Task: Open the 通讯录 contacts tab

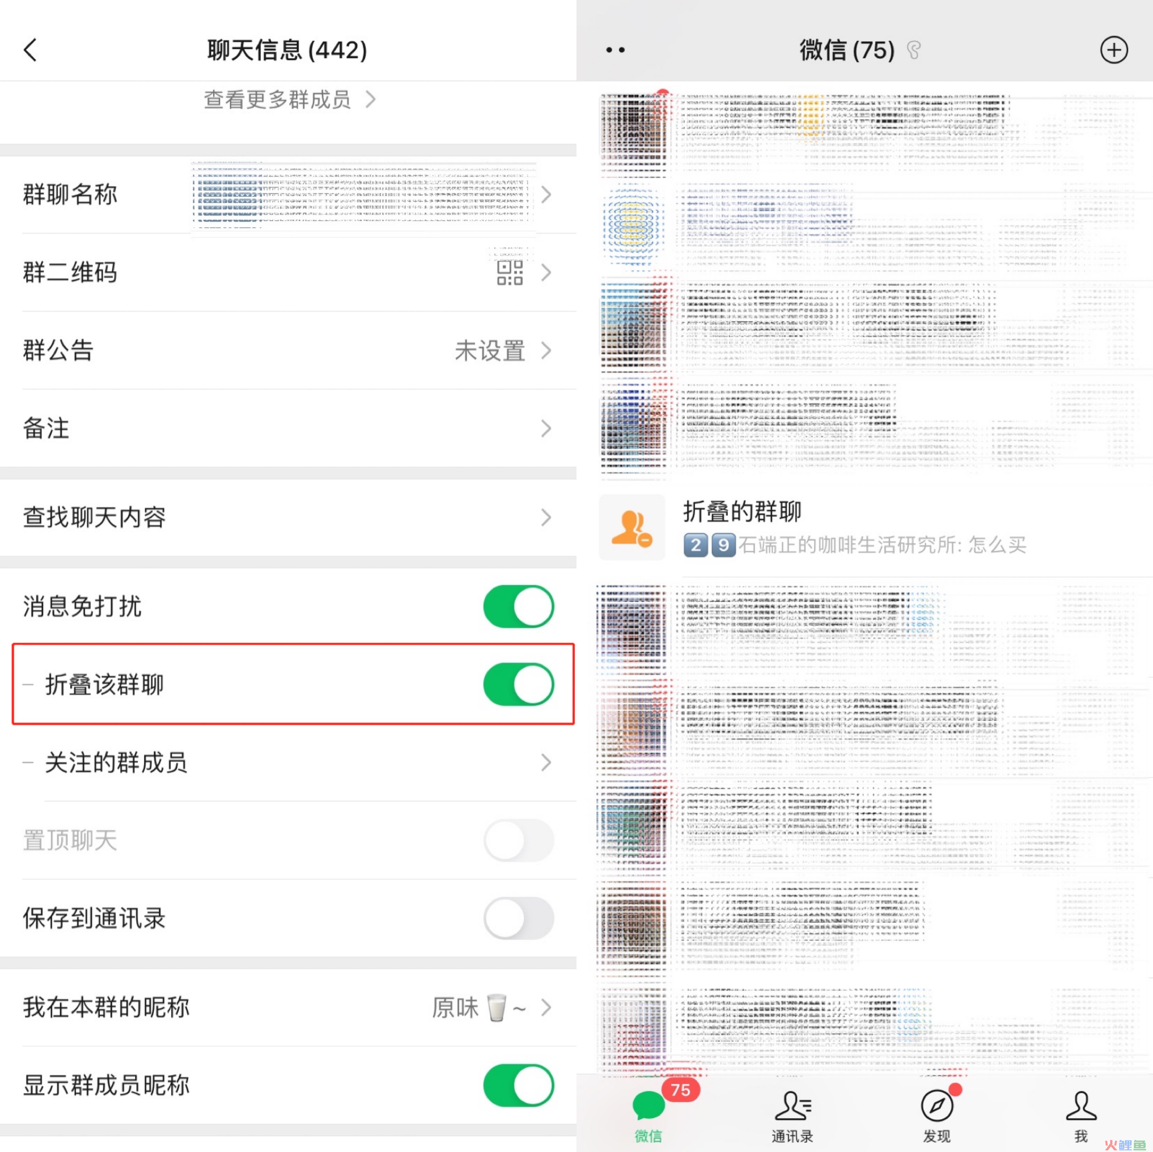Action: tap(792, 1116)
